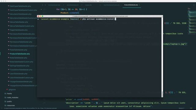196x110 pixels.
Task: Click the terminal window scrollbar thumb
Action: click(162, 94)
